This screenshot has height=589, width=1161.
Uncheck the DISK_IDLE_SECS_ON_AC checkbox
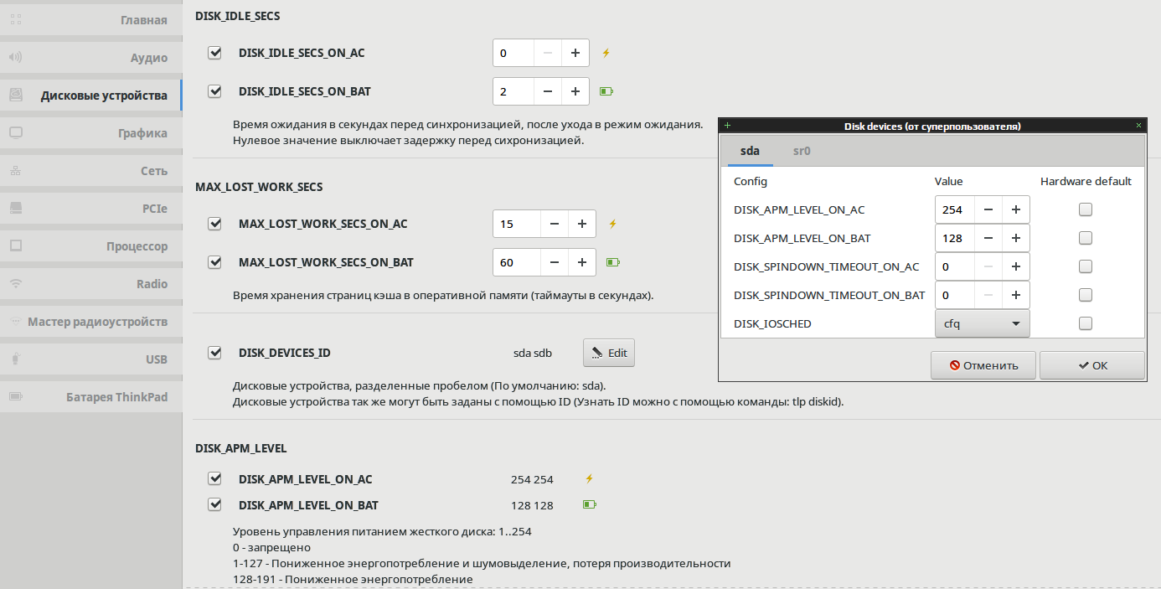coord(214,53)
